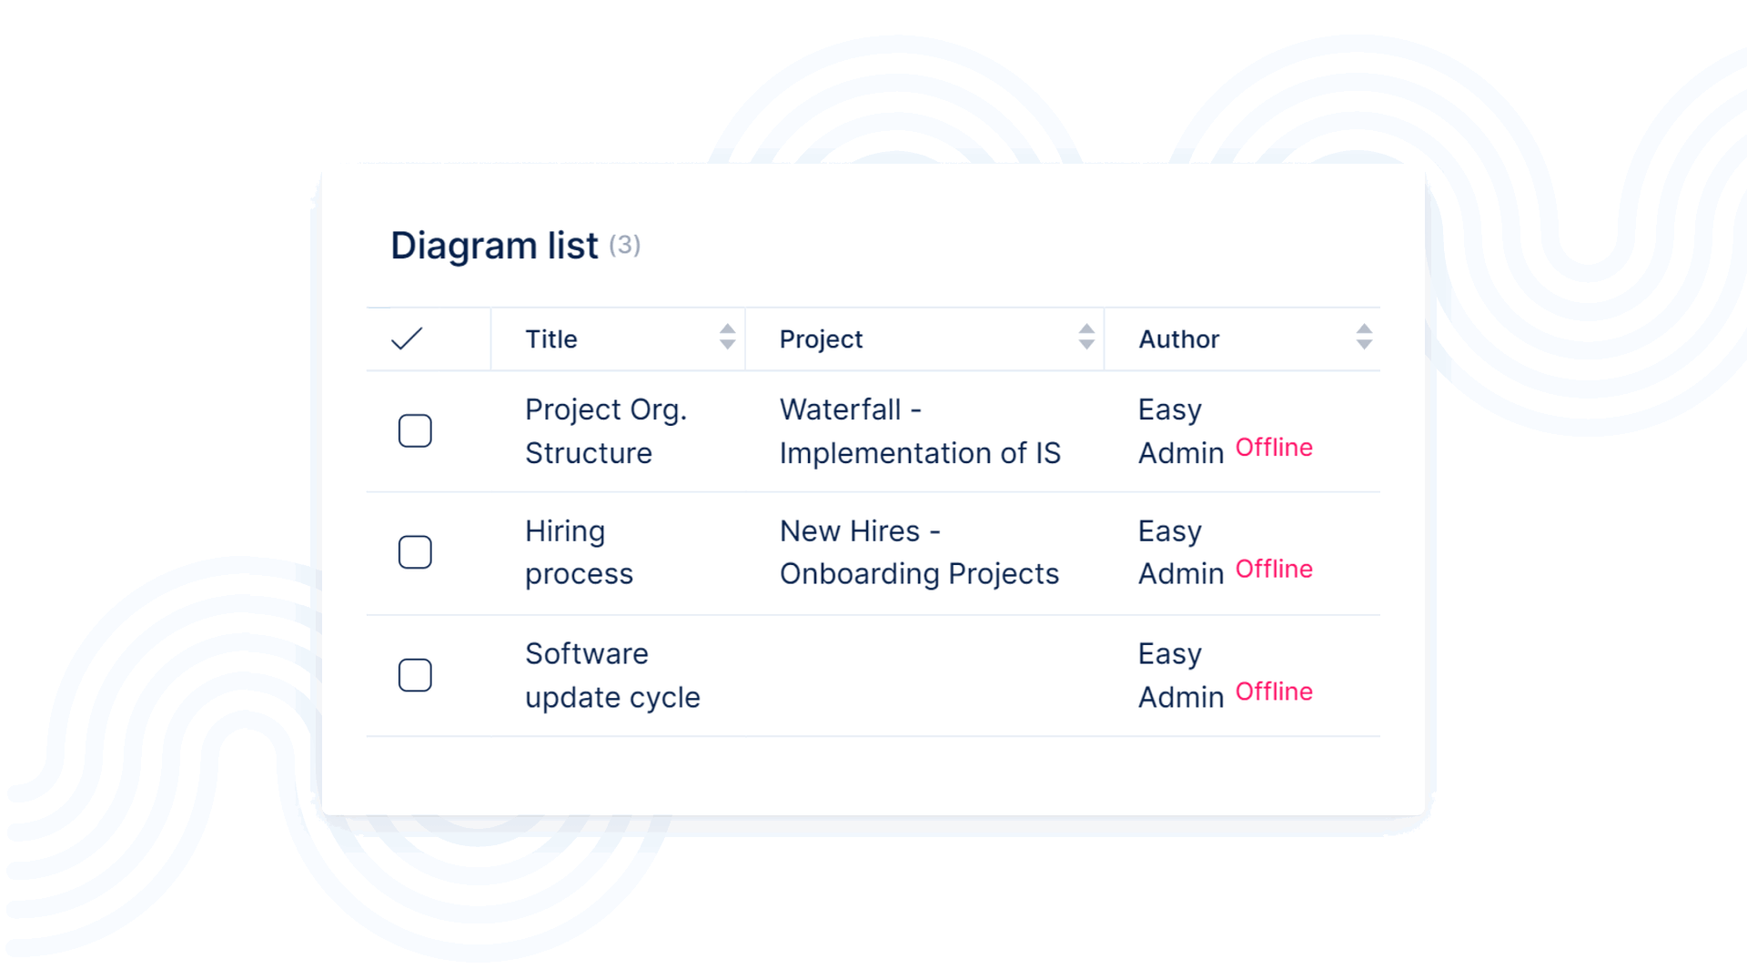This screenshot has width=1747, height=979.
Task: Tick the checkbox for Project Org. Structure
Action: (415, 431)
